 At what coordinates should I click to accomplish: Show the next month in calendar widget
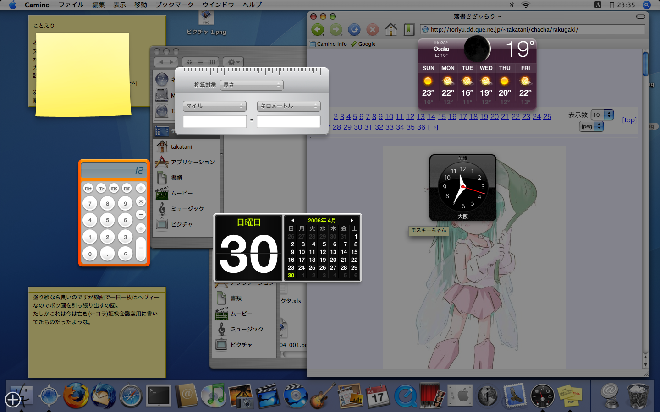(x=352, y=221)
